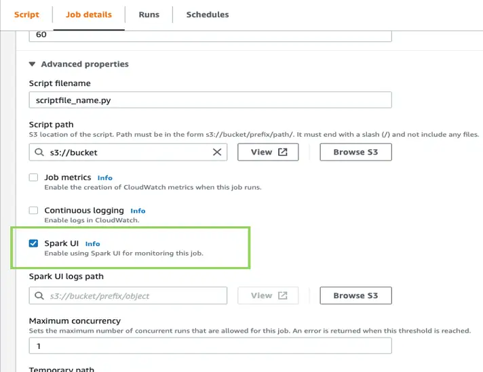483x372 pixels.
Task: Open Info link beside Job metrics
Action: (104, 178)
